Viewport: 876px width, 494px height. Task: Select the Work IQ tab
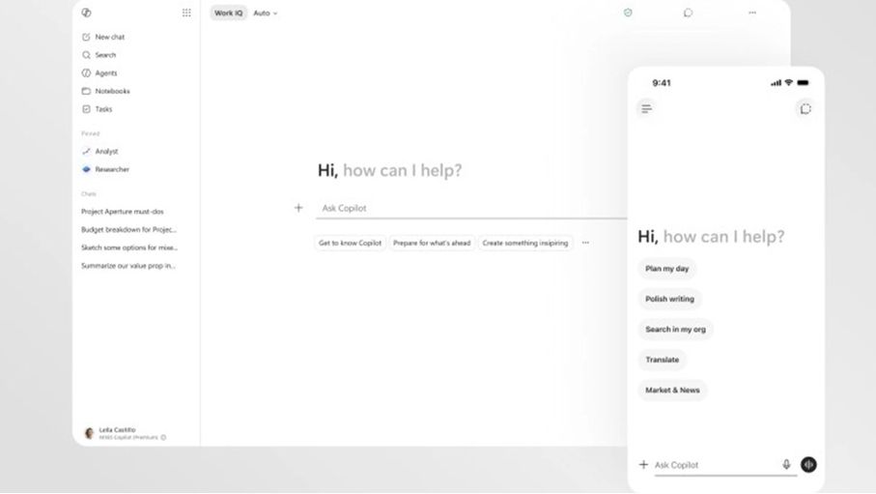[x=229, y=13]
